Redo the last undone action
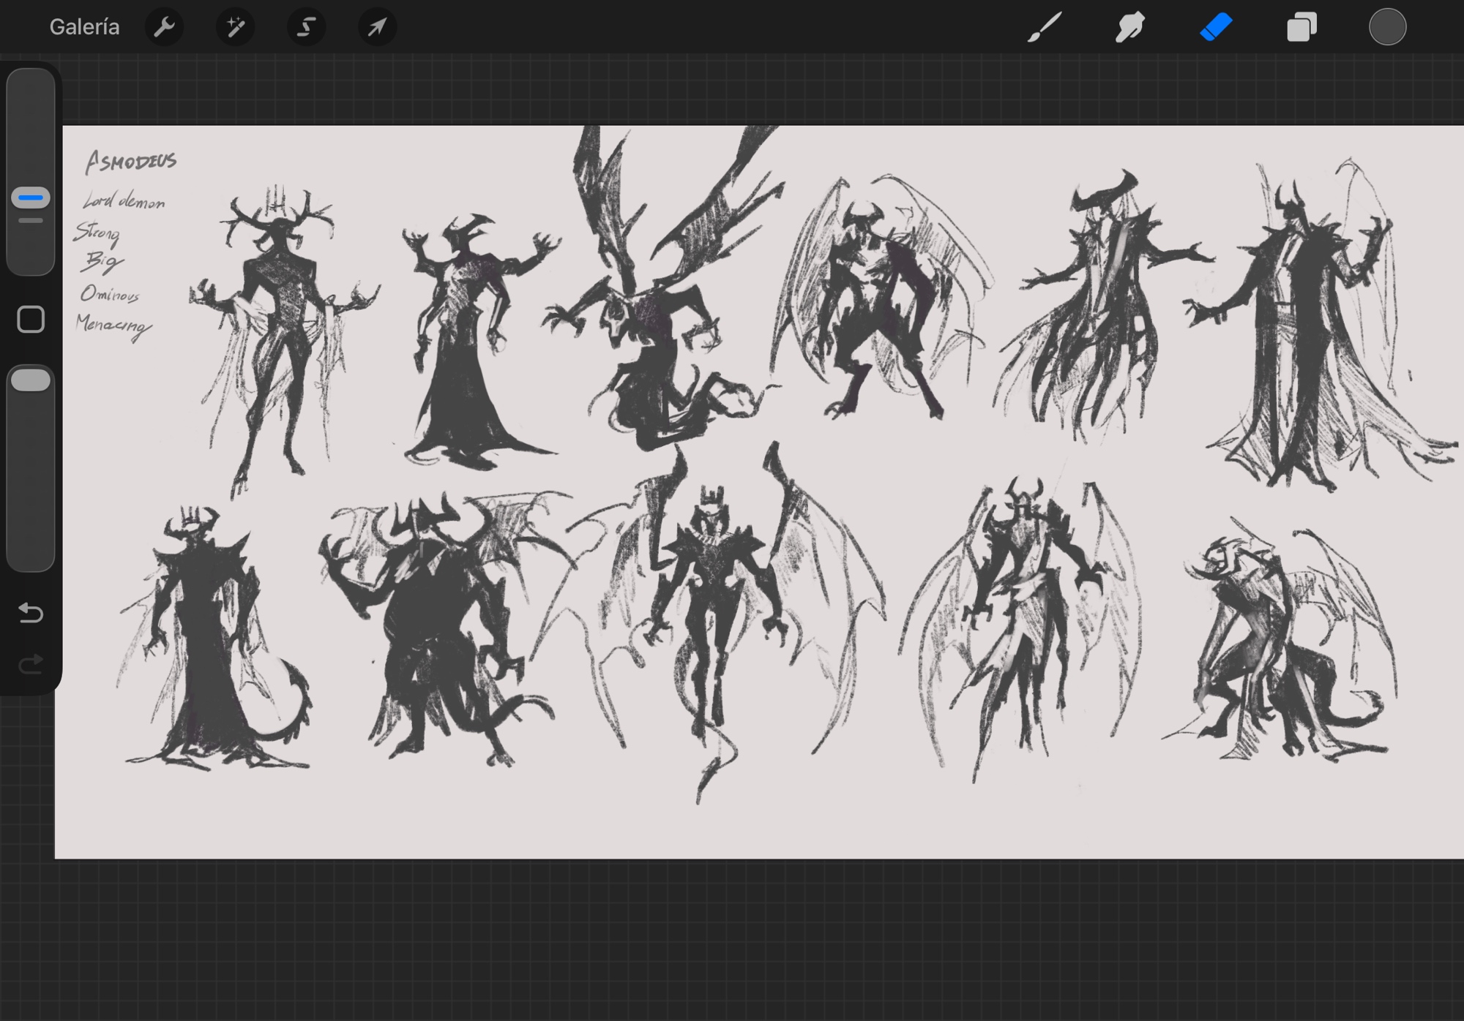This screenshot has height=1021, width=1464. coord(31,664)
